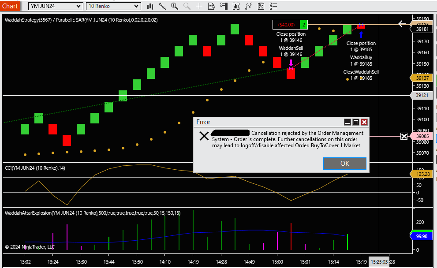Click the Error dialog title text

(203, 122)
